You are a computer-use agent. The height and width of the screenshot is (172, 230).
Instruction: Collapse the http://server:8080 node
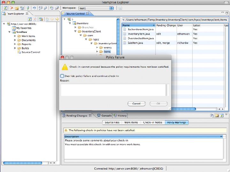[4, 24]
